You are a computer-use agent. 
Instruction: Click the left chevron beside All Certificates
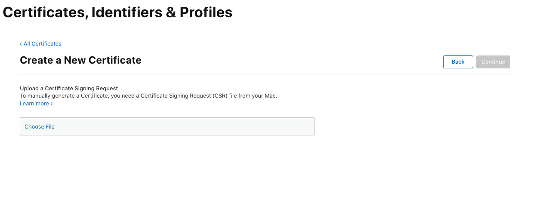click(x=21, y=44)
